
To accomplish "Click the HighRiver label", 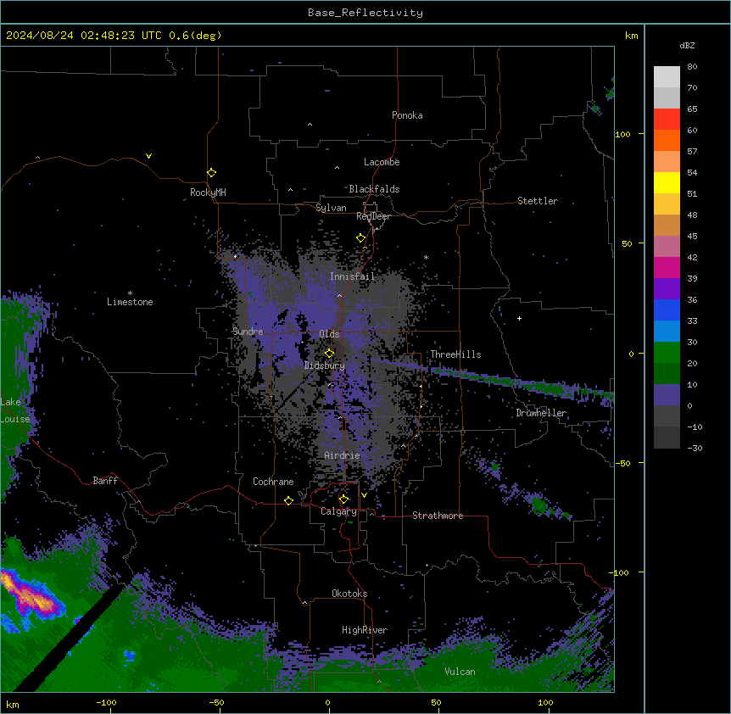I will [365, 630].
